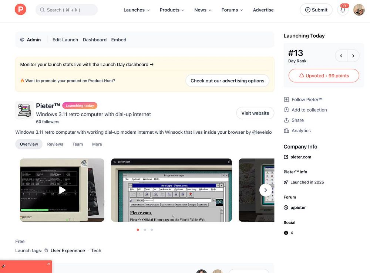Select the Admin item
The image size is (370, 273).
click(x=30, y=40)
